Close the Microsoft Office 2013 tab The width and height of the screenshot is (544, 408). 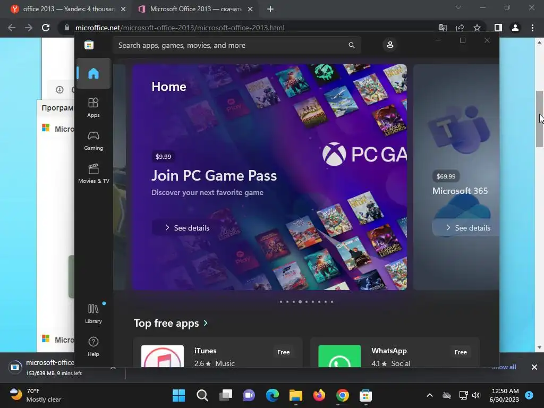(x=250, y=9)
